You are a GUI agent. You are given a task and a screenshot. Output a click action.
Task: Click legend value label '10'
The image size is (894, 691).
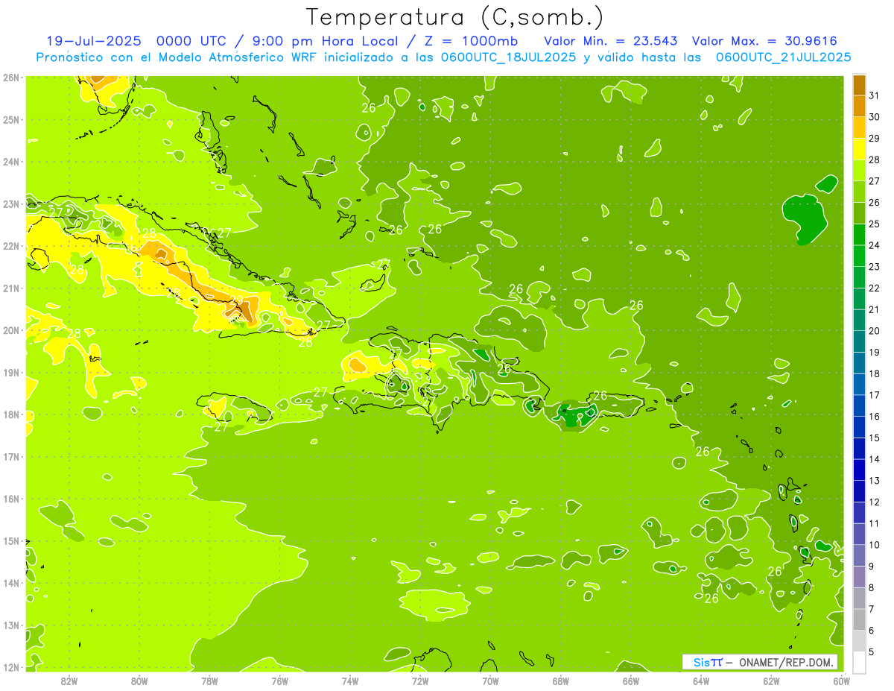874,545
